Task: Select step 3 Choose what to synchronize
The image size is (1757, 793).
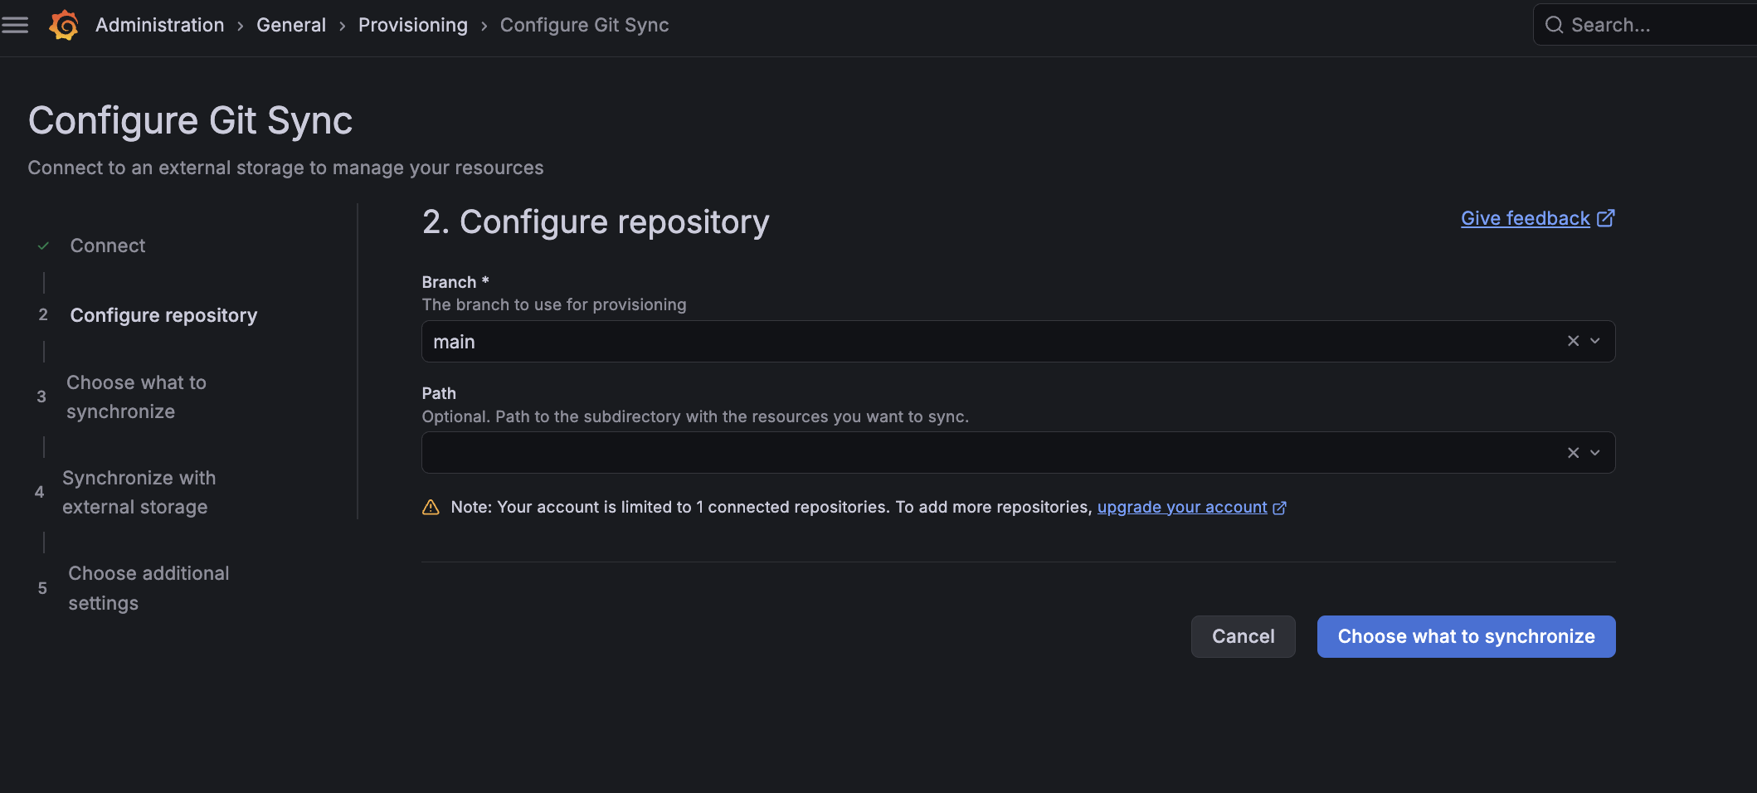Action: coord(136,397)
